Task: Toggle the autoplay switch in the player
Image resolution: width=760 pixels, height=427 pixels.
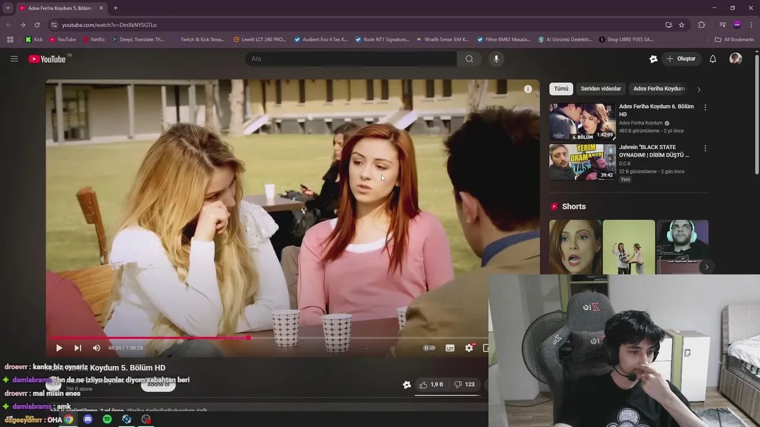Action: [429, 348]
